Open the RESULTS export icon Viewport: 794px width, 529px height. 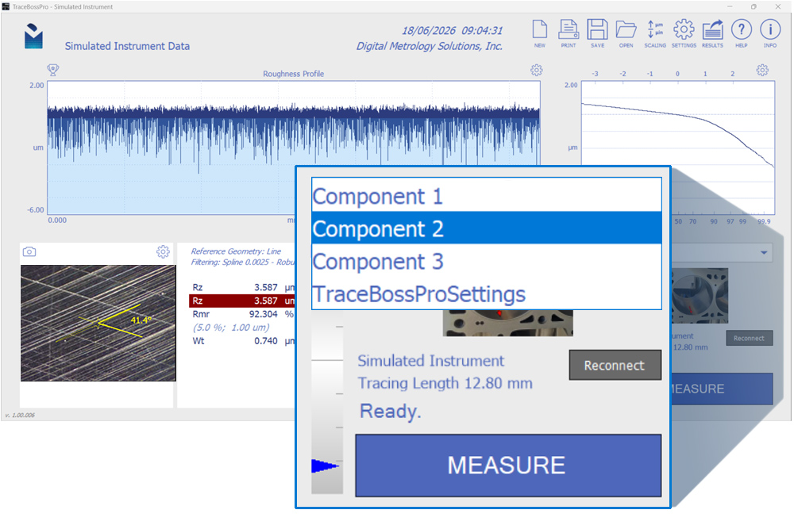(x=712, y=30)
